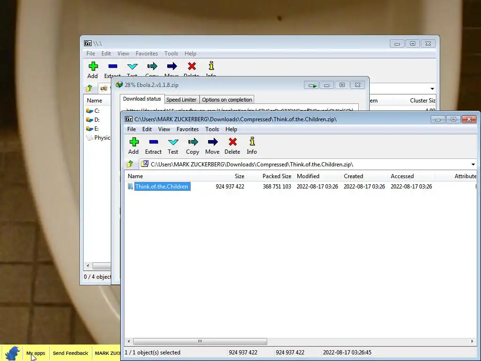The height and width of the screenshot is (361, 481).
Task: Open View menu in the front 7-Zip window
Action: point(164,129)
